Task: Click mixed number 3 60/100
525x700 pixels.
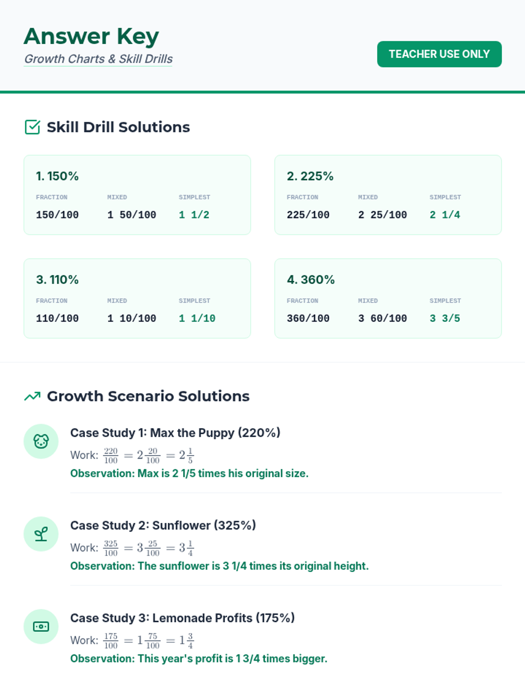Action: (x=382, y=318)
